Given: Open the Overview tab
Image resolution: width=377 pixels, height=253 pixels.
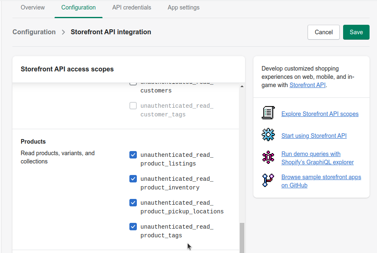Looking at the screenshot, I should pyautogui.click(x=33, y=7).
